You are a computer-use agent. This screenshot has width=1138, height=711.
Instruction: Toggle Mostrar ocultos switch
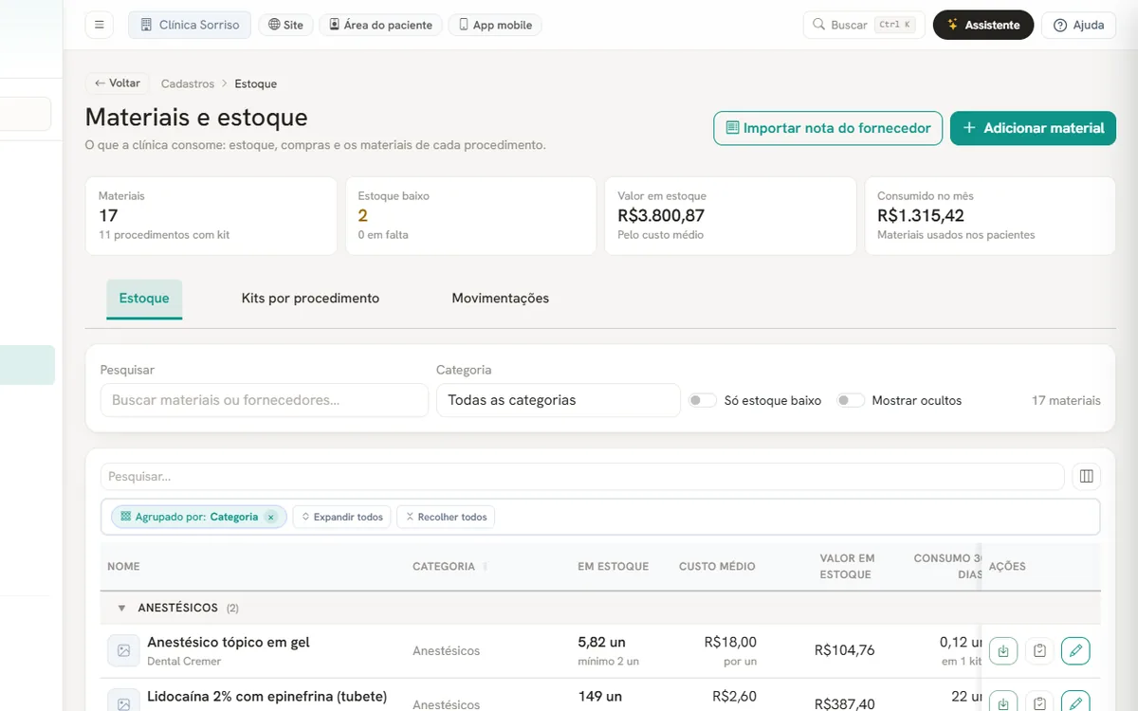851,401
